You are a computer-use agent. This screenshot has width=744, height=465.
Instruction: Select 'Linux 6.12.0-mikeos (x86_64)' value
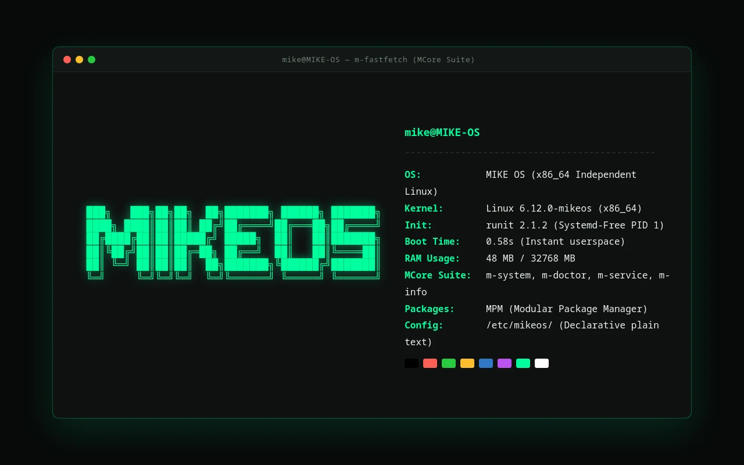(564, 208)
